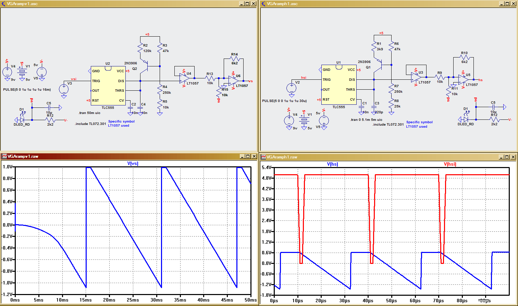Click the V2 pulse voltage source
This screenshot has height=306, width=518.
291,88
